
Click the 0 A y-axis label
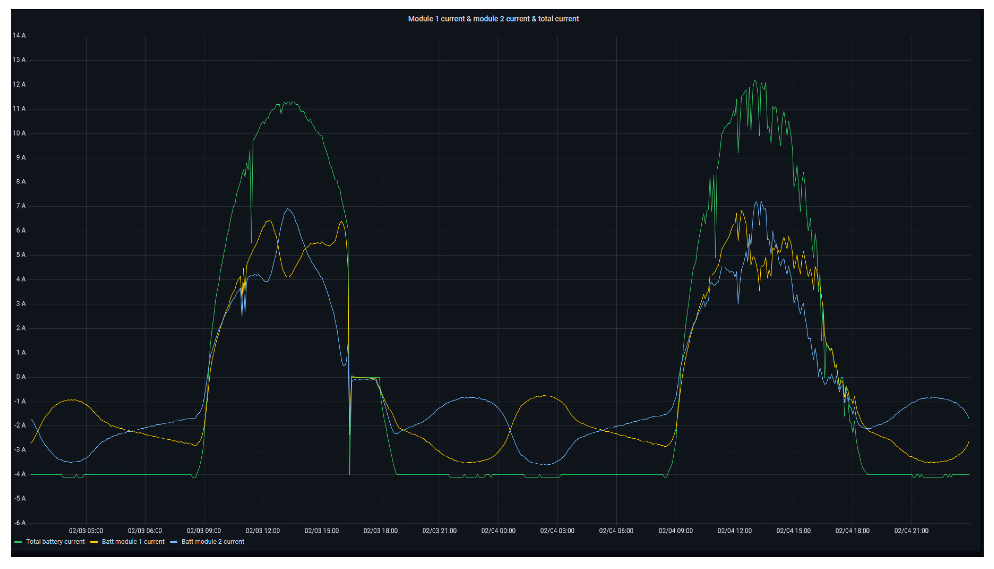(21, 377)
